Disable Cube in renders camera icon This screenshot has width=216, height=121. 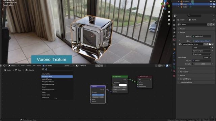coord(214,4)
